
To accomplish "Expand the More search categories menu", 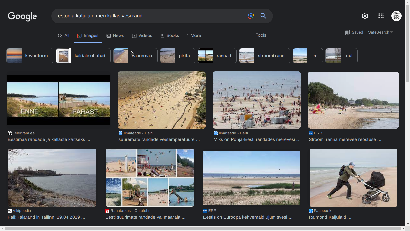I will pos(194,36).
